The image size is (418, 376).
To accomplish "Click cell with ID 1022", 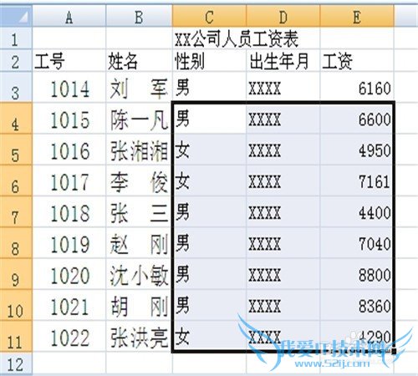I will (69, 336).
